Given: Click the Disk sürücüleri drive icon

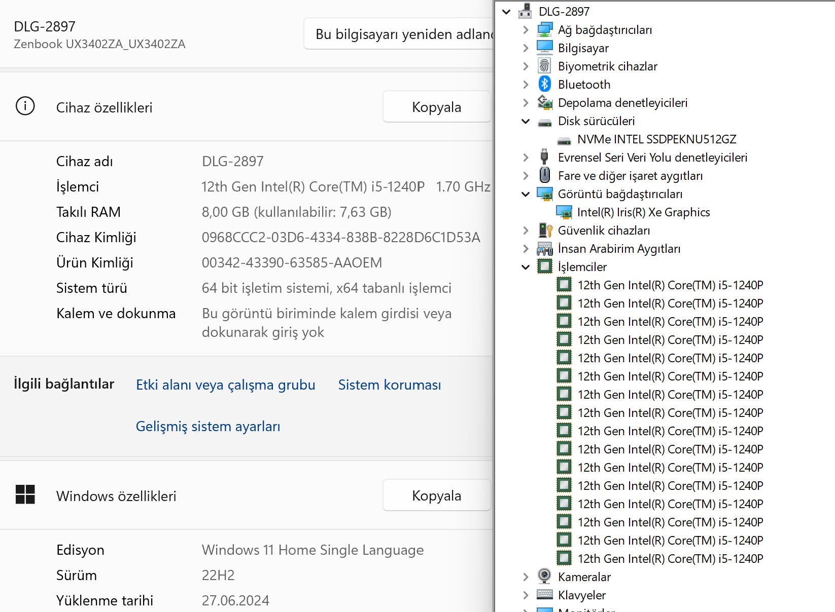Looking at the screenshot, I should (x=544, y=122).
